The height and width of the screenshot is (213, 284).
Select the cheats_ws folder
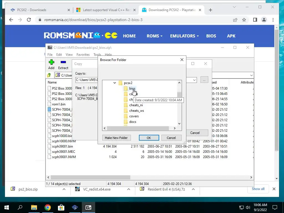point(136,111)
